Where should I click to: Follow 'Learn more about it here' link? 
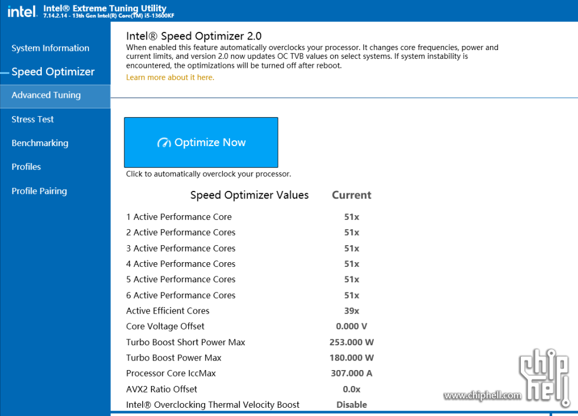click(x=170, y=77)
